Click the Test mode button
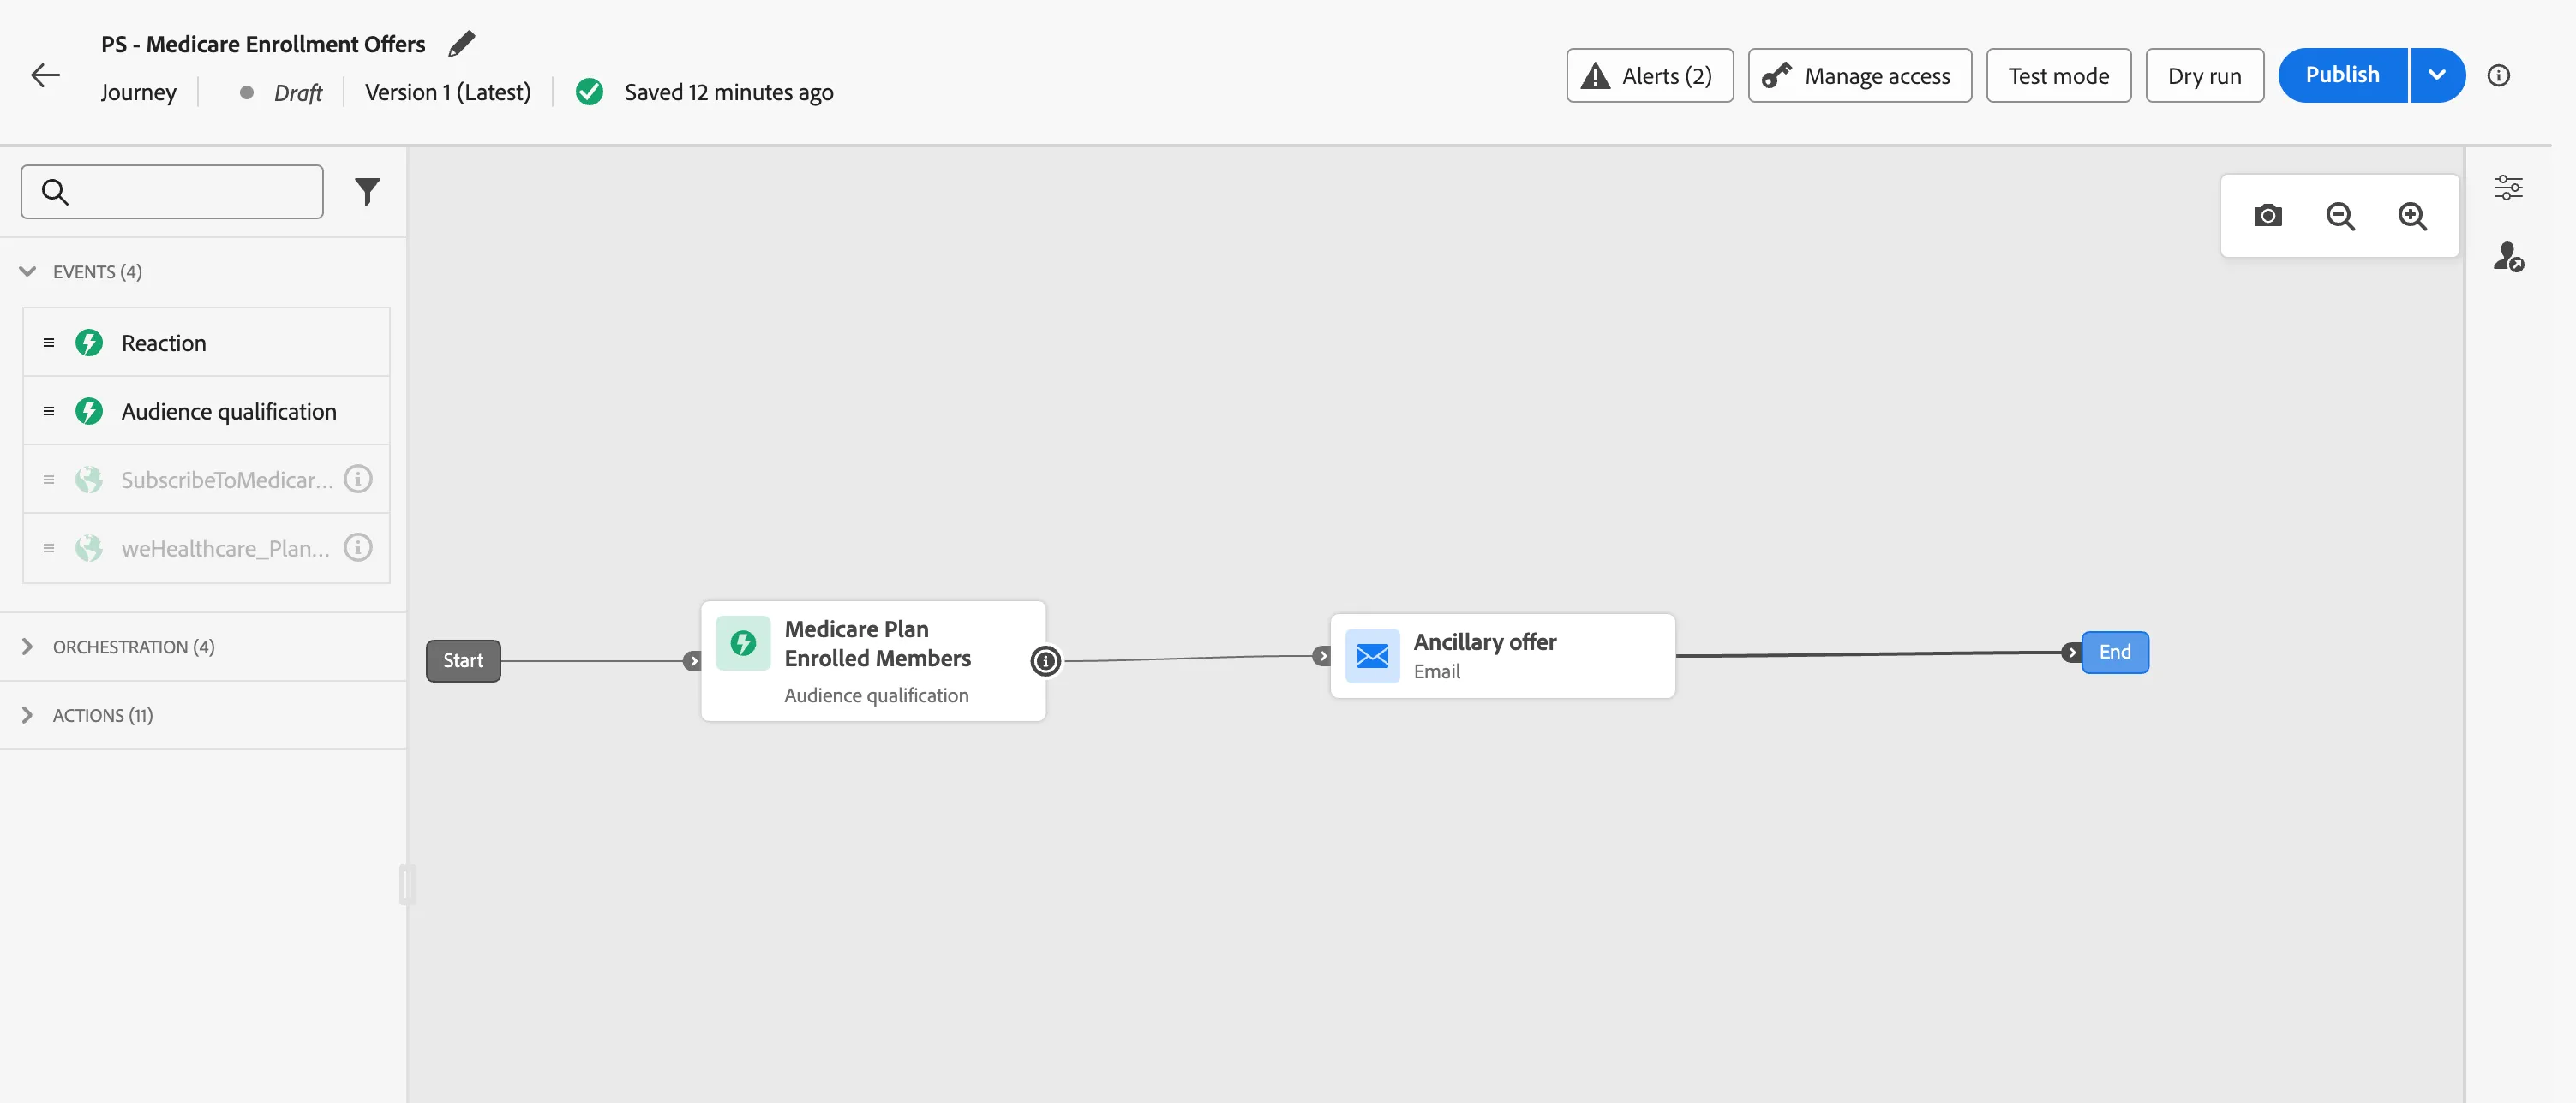This screenshot has width=2576, height=1103. point(2058,75)
